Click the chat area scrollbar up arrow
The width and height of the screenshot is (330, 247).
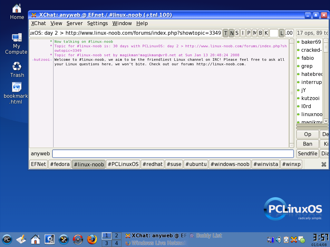pyautogui.click(x=292, y=41)
